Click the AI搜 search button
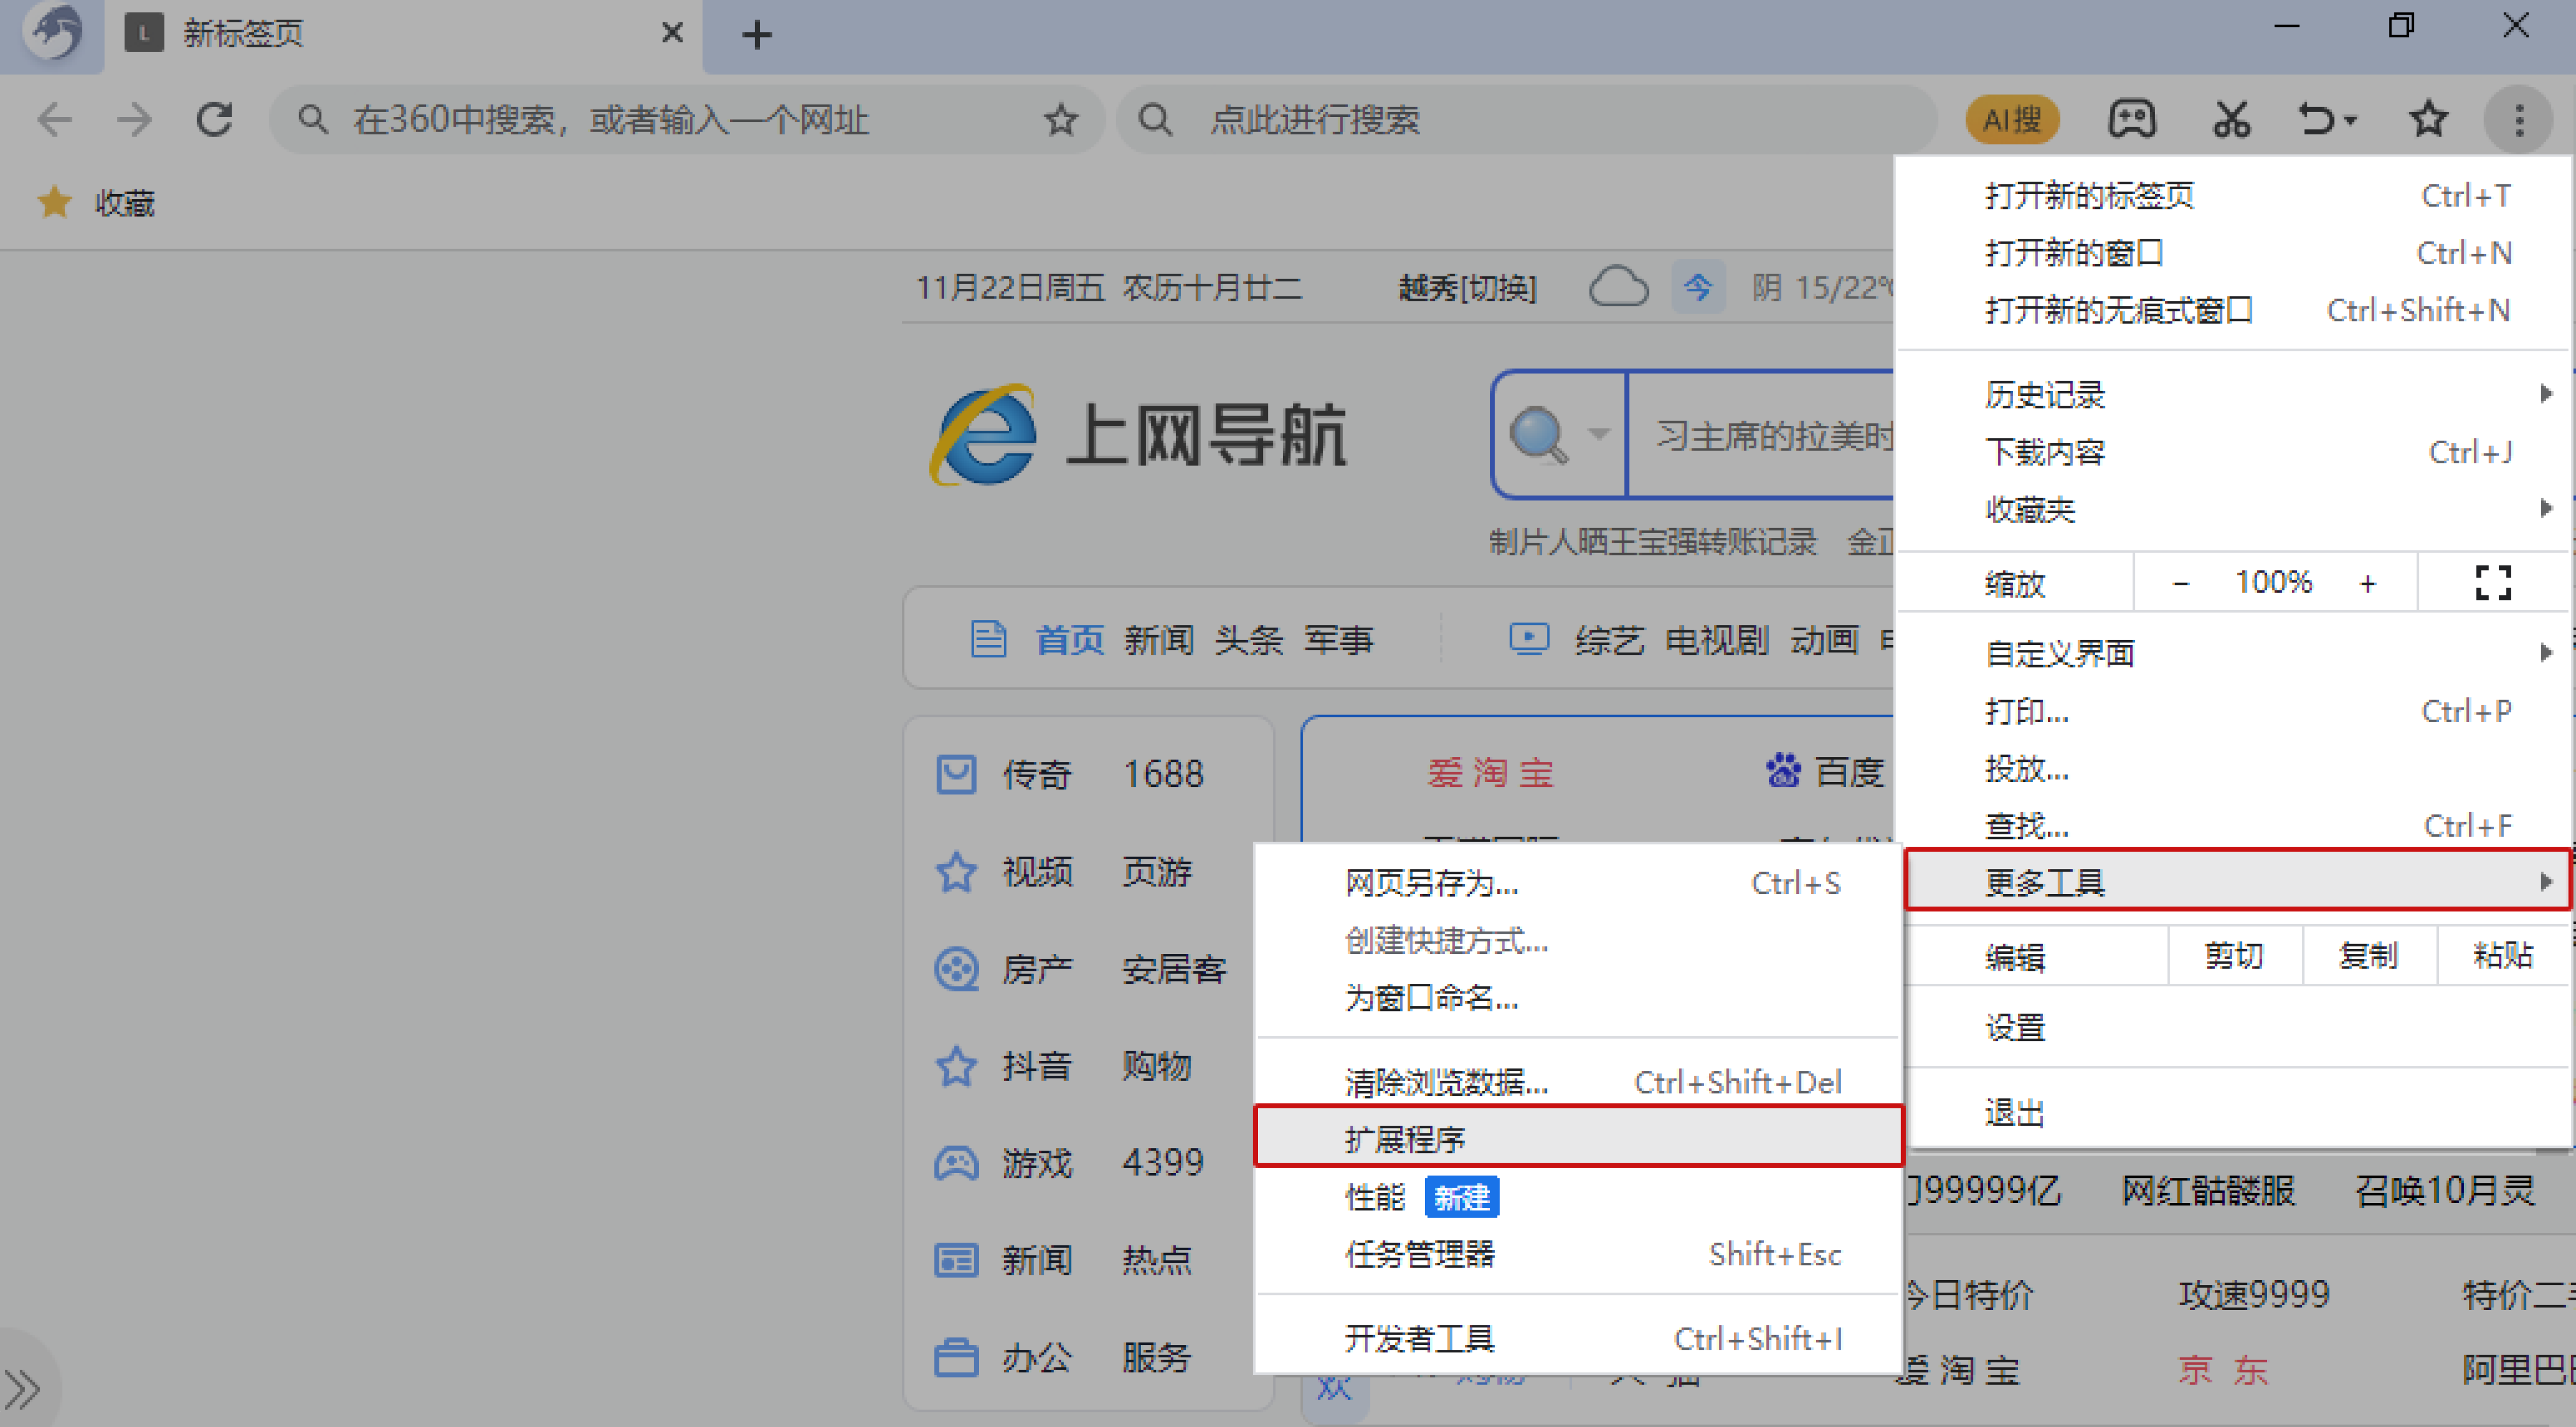This screenshot has width=2576, height=1427. tap(2012, 120)
